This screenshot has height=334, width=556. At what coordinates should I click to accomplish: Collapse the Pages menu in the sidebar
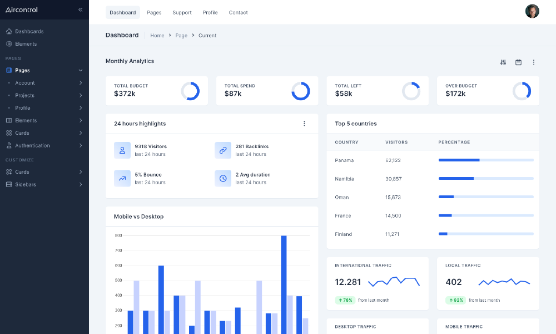pyautogui.click(x=81, y=70)
